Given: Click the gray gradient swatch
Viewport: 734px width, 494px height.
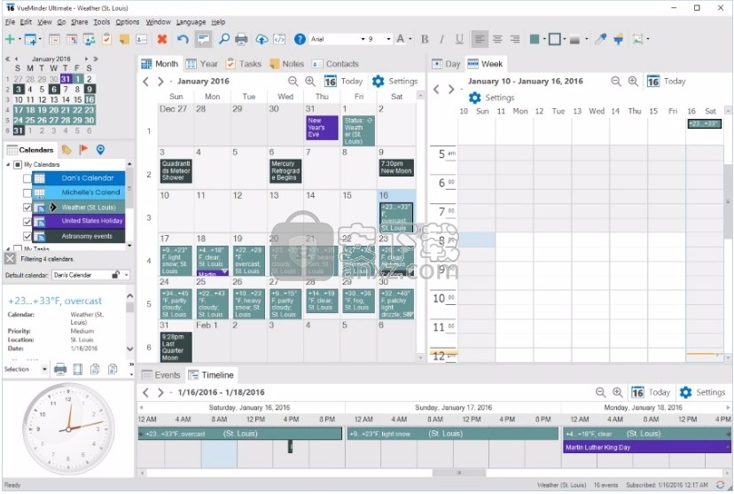Looking at the screenshot, I should pyautogui.click(x=574, y=40).
